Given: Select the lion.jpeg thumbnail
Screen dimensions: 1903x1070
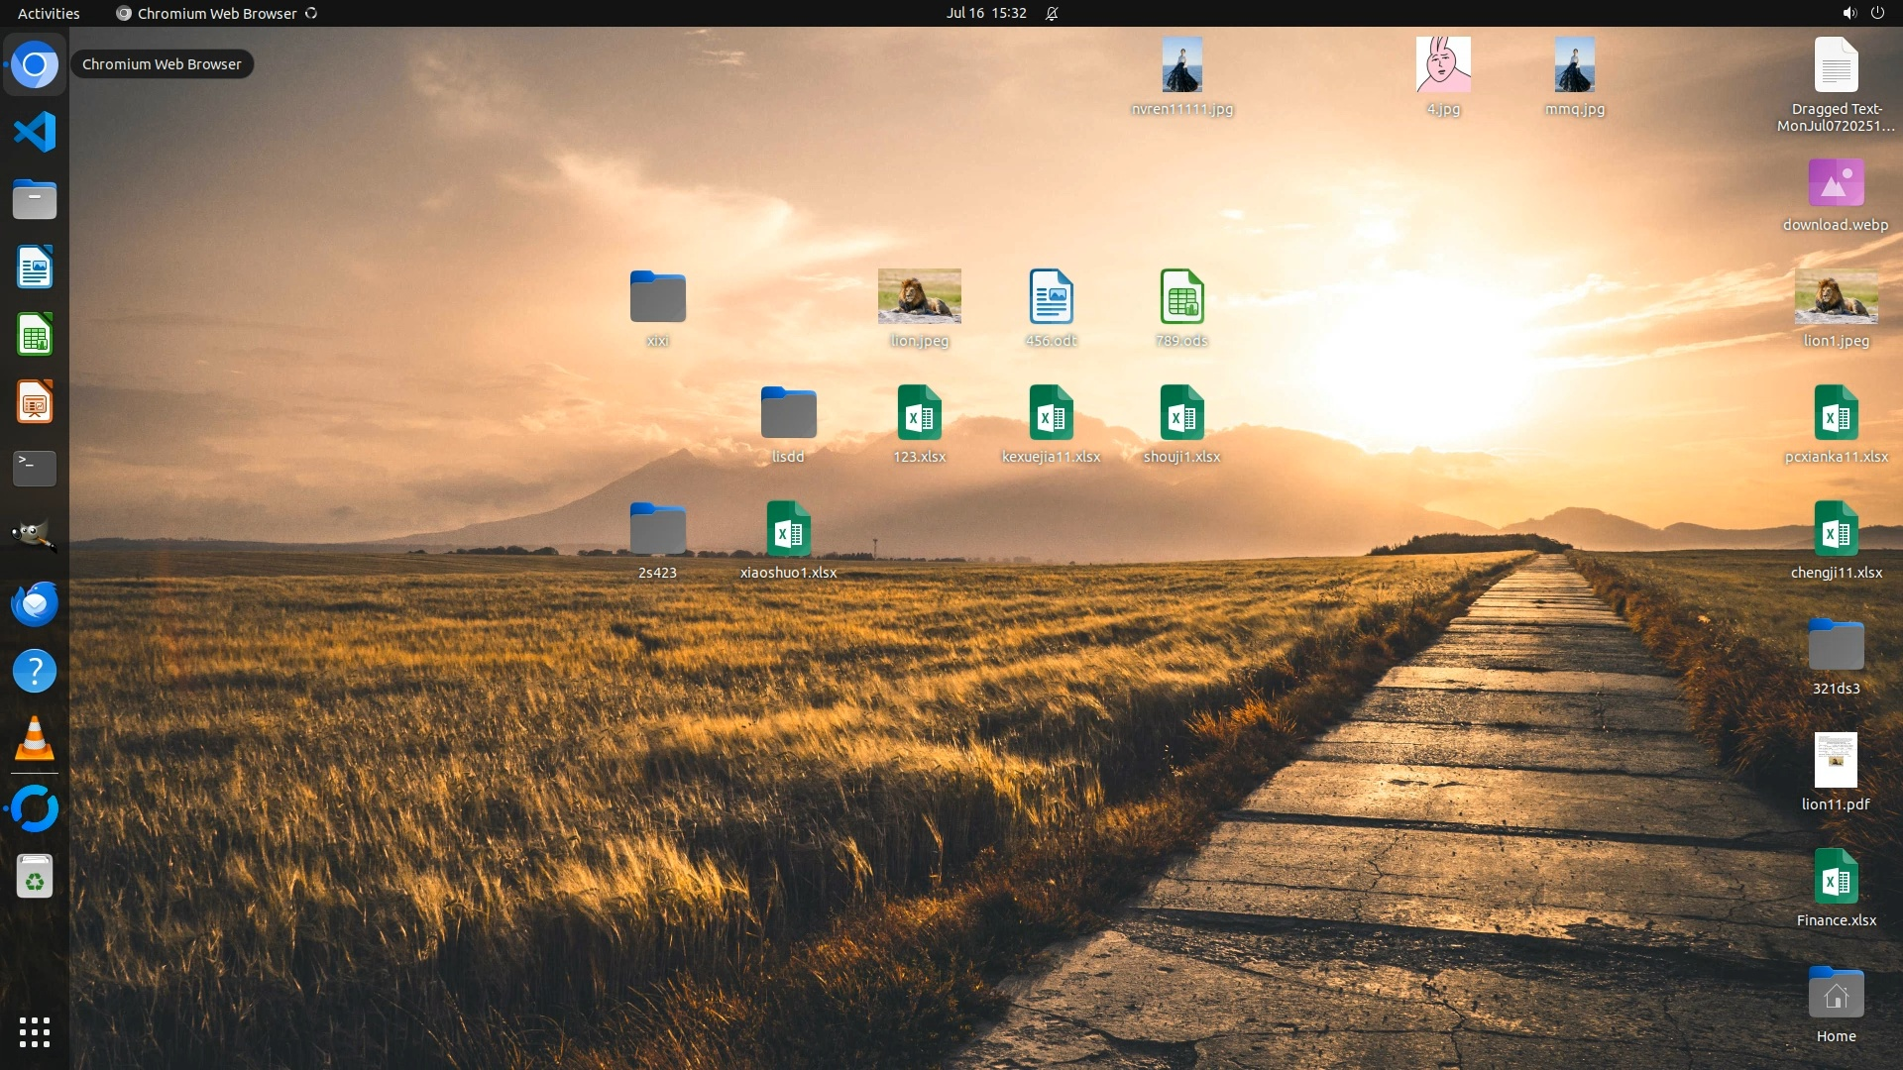Looking at the screenshot, I should tap(919, 296).
